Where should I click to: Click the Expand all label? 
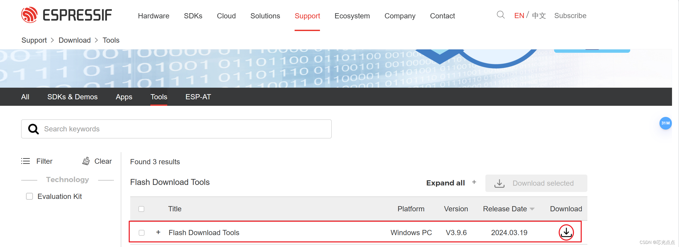pyautogui.click(x=446, y=183)
